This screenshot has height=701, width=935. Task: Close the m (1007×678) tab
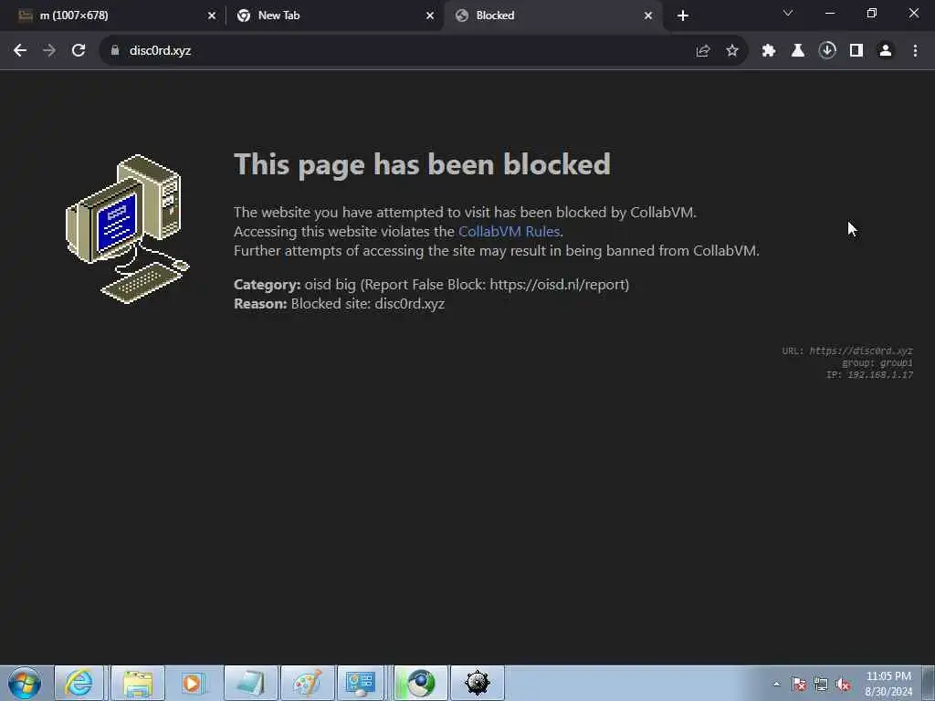212,16
